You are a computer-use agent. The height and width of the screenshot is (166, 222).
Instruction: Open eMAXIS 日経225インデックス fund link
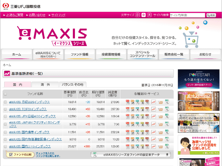[x=29, y=102]
